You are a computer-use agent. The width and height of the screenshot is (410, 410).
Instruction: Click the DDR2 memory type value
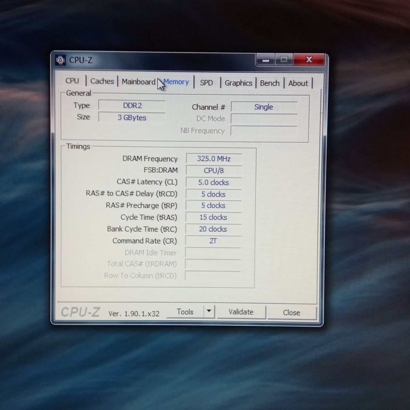(x=132, y=106)
